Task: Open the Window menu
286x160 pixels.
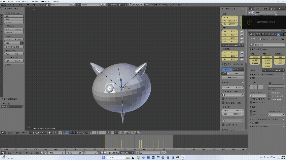Action: [x=31, y=5]
